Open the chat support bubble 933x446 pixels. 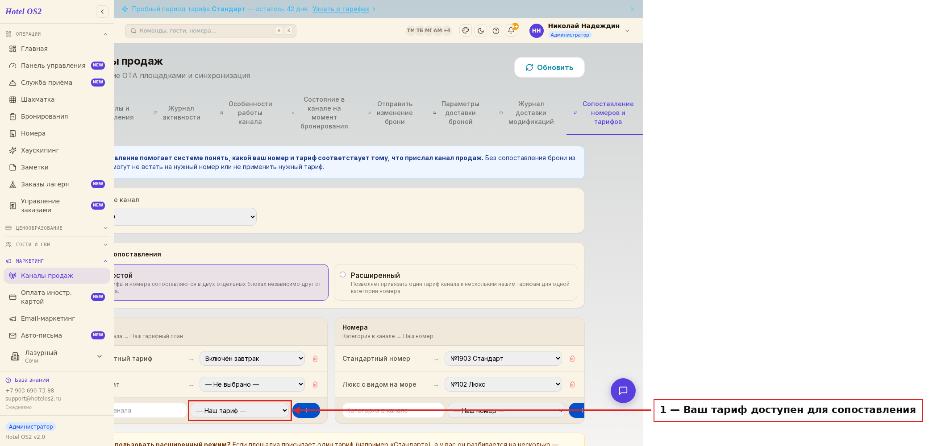tap(623, 391)
